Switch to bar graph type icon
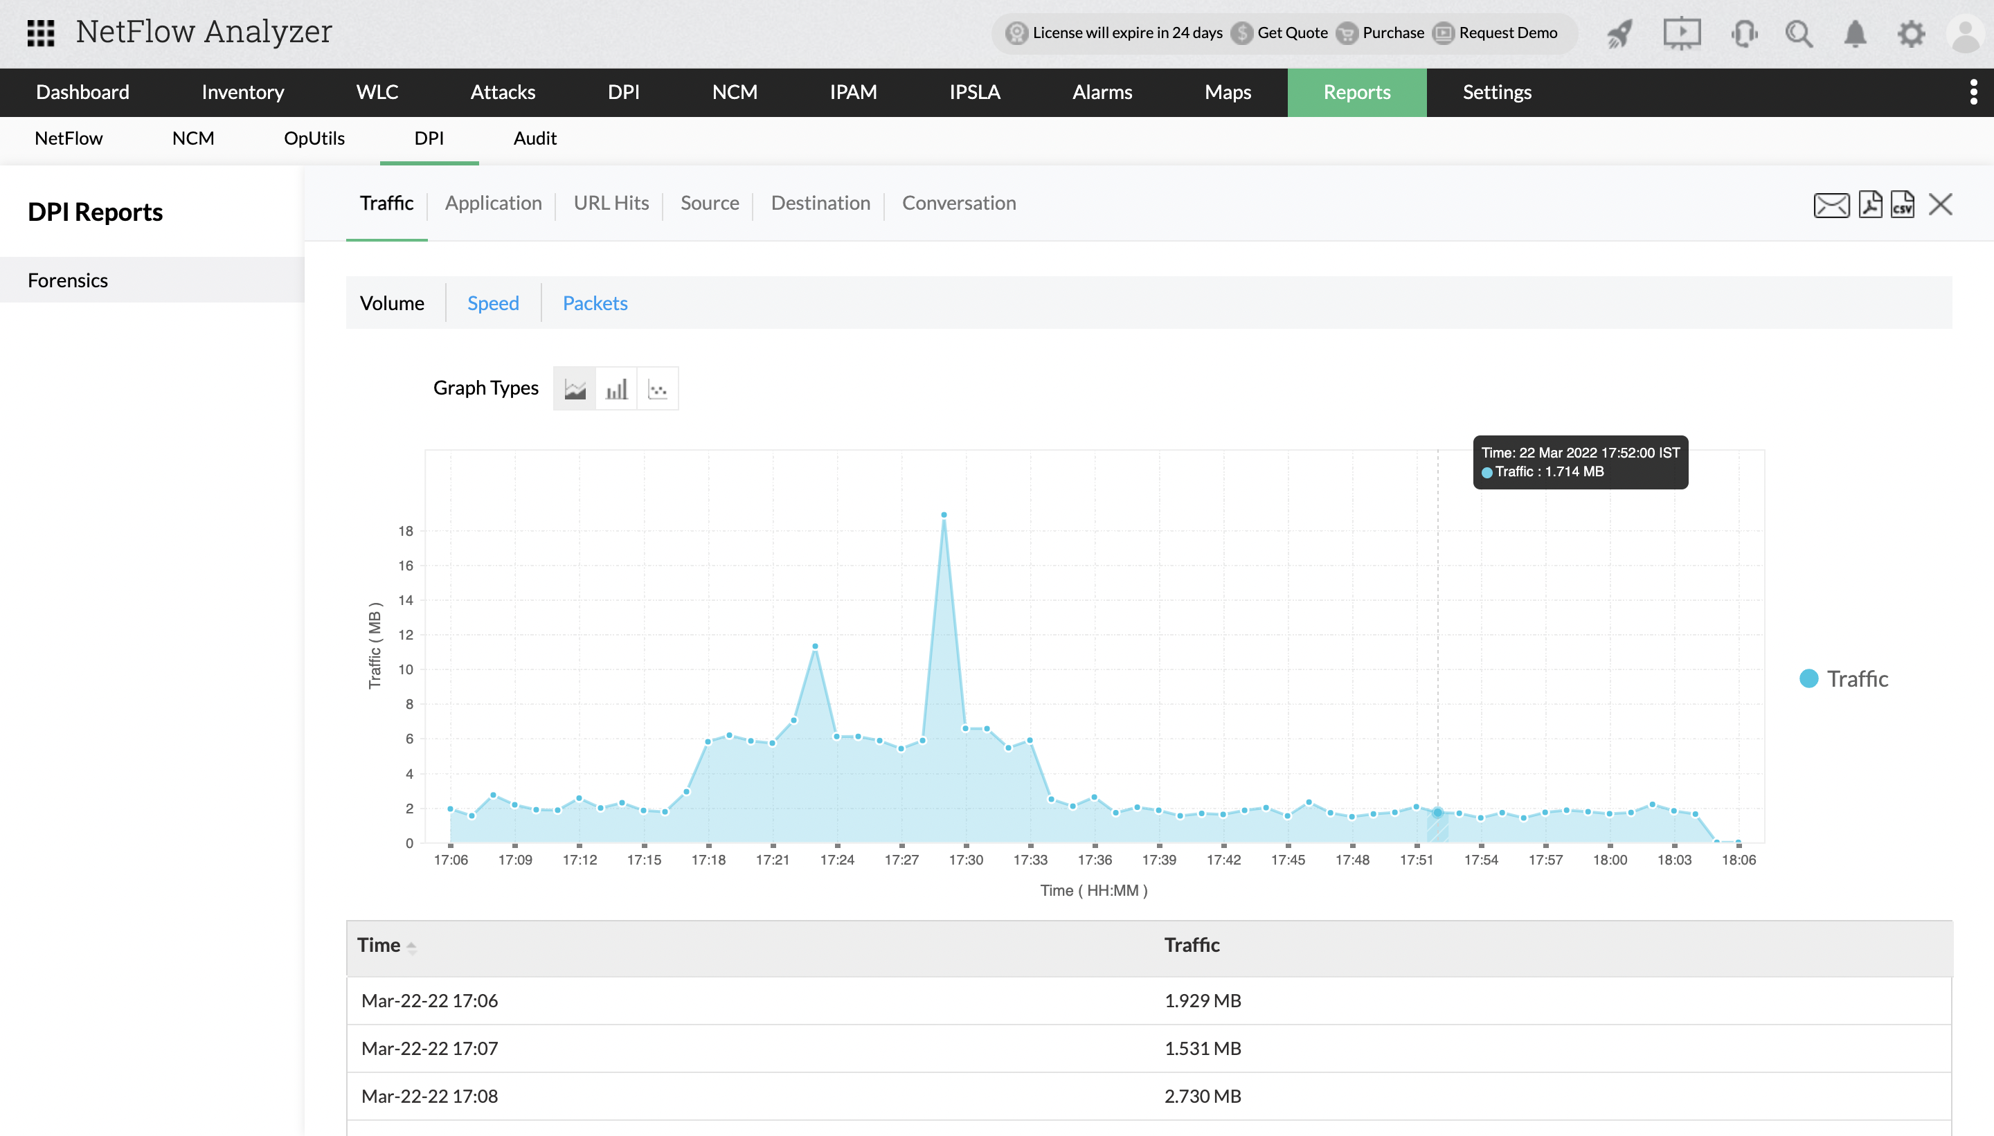Screen dimensions: 1994x1136 click(x=616, y=388)
